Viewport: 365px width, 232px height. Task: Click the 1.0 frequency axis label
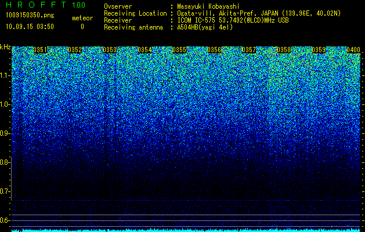(5, 105)
